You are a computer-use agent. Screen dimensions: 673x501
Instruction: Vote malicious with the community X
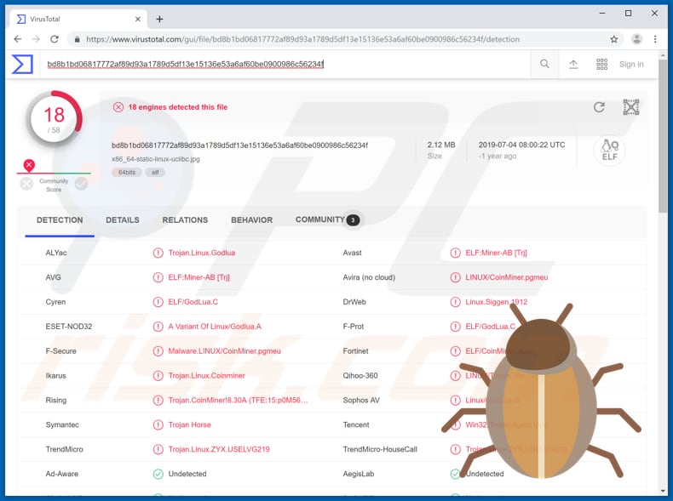pos(26,184)
